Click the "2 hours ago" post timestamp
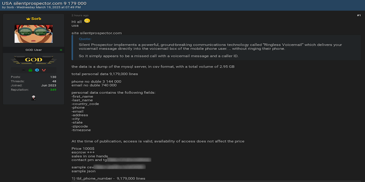Viewport: 365px width, 182px height. click(80, 15)
